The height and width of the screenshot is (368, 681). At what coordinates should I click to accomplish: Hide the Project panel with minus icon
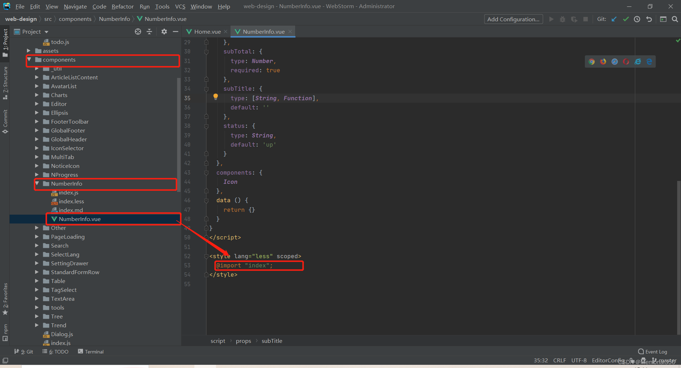pos(175,32)
